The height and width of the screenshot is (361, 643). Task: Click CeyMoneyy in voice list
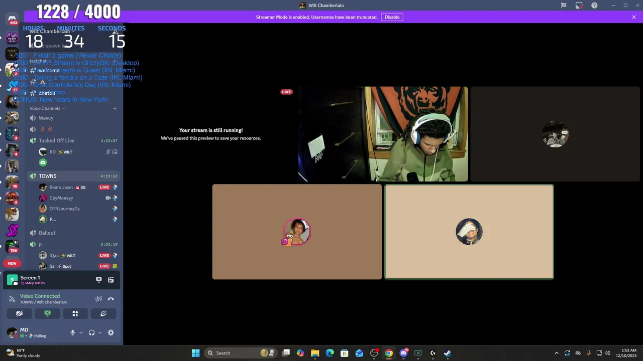pos(78,198)
